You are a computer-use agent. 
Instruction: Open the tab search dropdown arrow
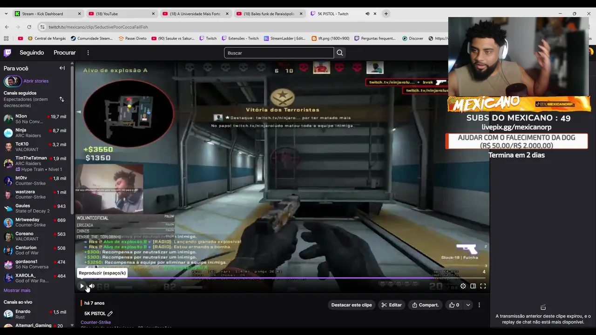point(6,14)
